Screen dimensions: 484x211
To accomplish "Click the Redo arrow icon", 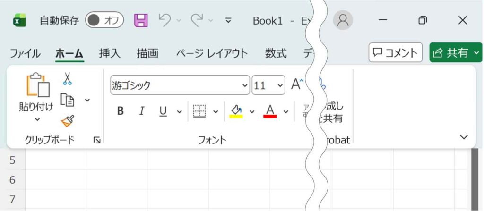I will (x=197, y=20).
